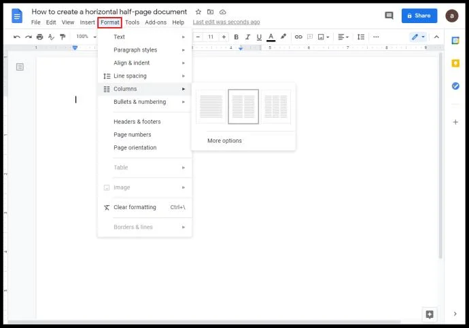Open 'Last edit was seconds ago' link
The image size is (469, 328).
226,22
